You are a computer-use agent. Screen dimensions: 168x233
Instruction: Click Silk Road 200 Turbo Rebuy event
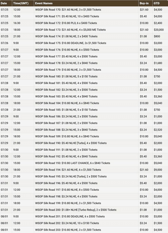coord(76,210)
